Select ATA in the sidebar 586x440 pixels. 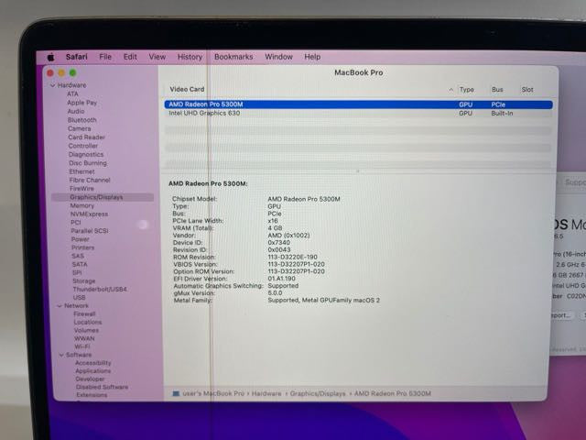pyautogui.click(x=72, y=93)
